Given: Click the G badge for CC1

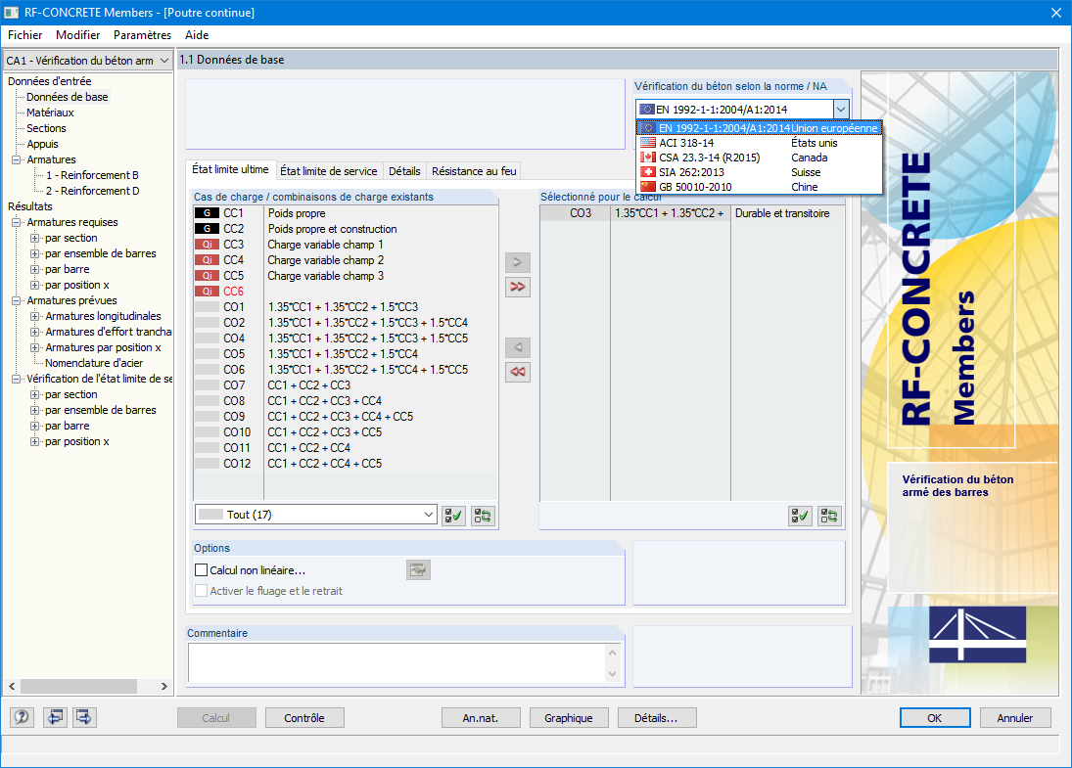Looking at the screenshot, I should tap(208, 213).
